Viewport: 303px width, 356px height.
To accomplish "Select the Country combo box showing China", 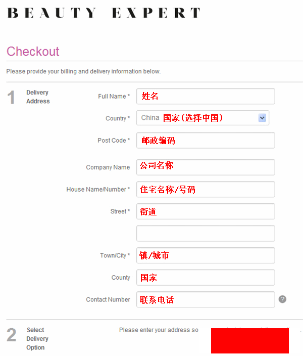I will click(x=203, y=118).
